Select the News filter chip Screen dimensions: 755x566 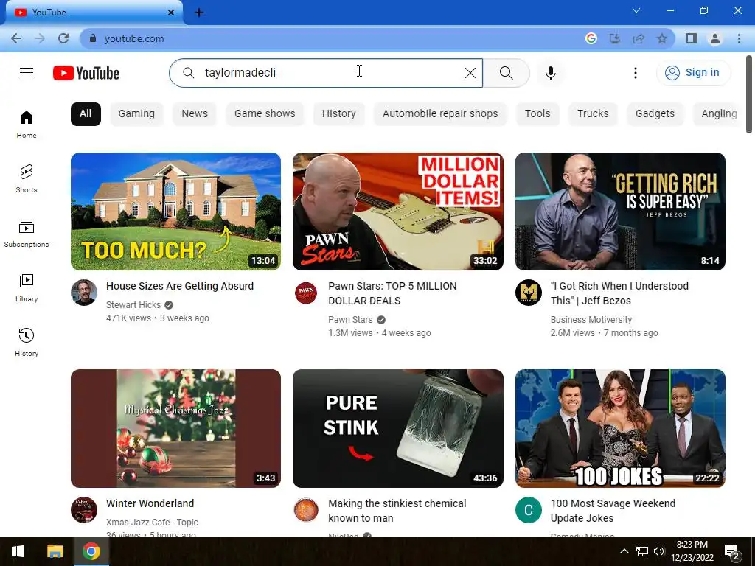(195, 114)
